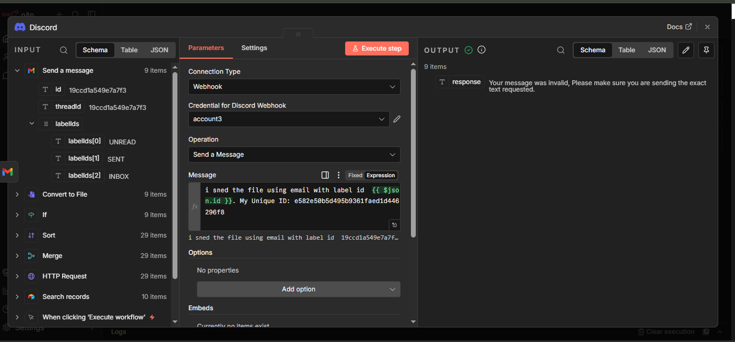Screen dimensions: 735x342
Task: Collapse the labelIds list
Action: 32,124
